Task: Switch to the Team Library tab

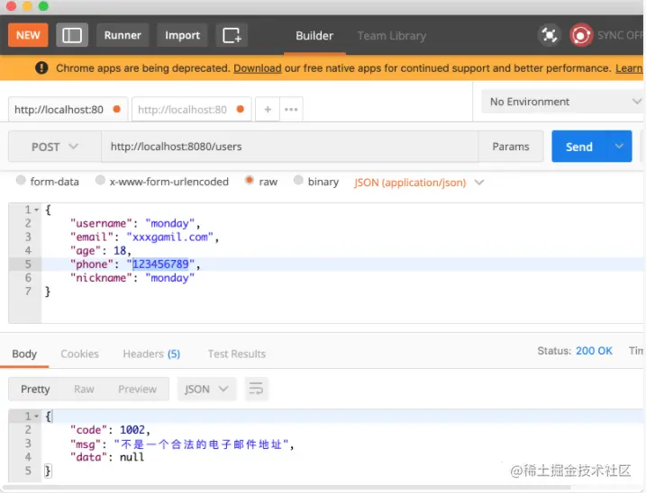Action: point(391,36)
